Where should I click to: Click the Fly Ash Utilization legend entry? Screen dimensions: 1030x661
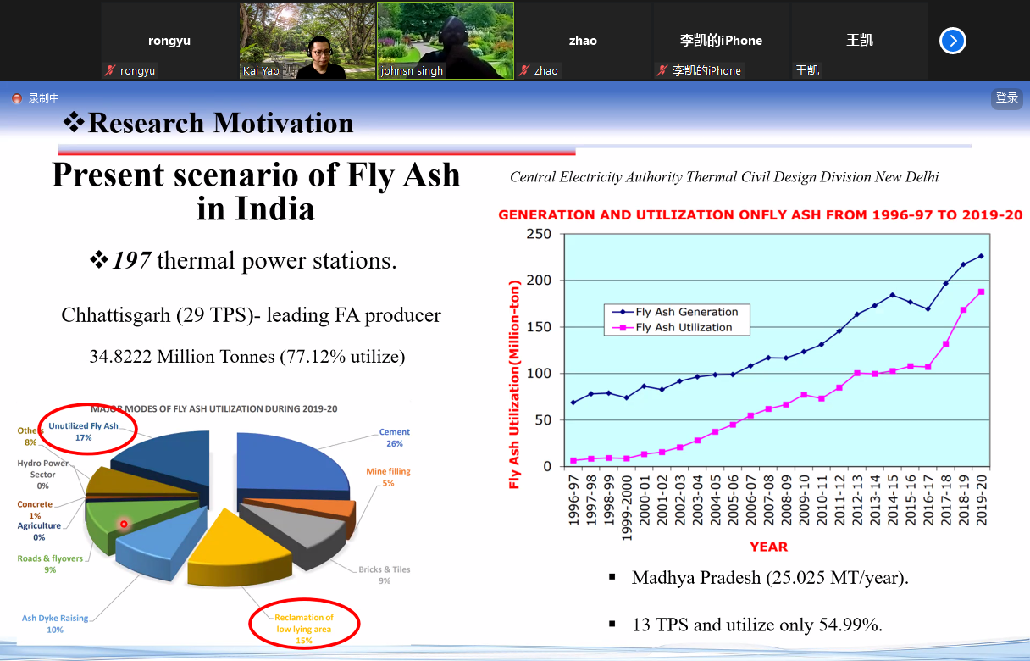671,327
